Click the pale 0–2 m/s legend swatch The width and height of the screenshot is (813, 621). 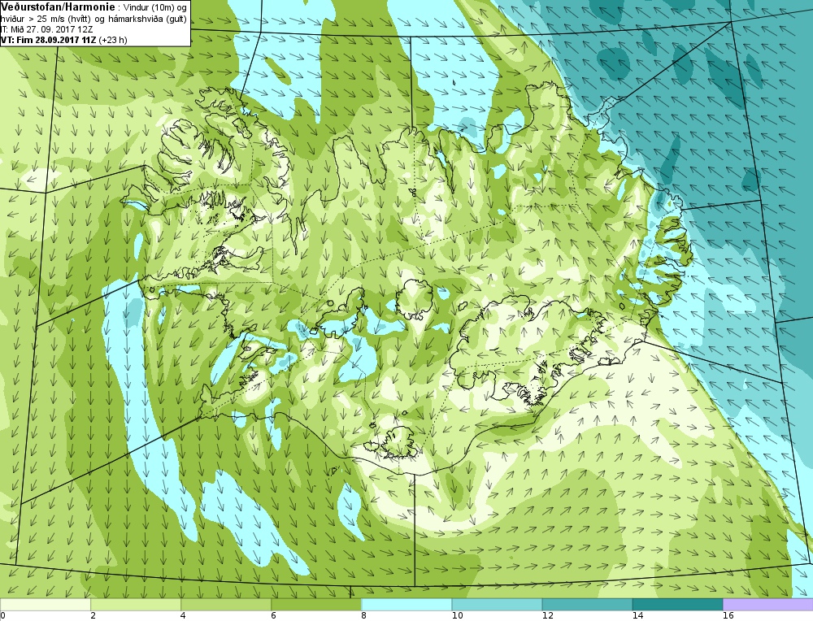[45, 605]
